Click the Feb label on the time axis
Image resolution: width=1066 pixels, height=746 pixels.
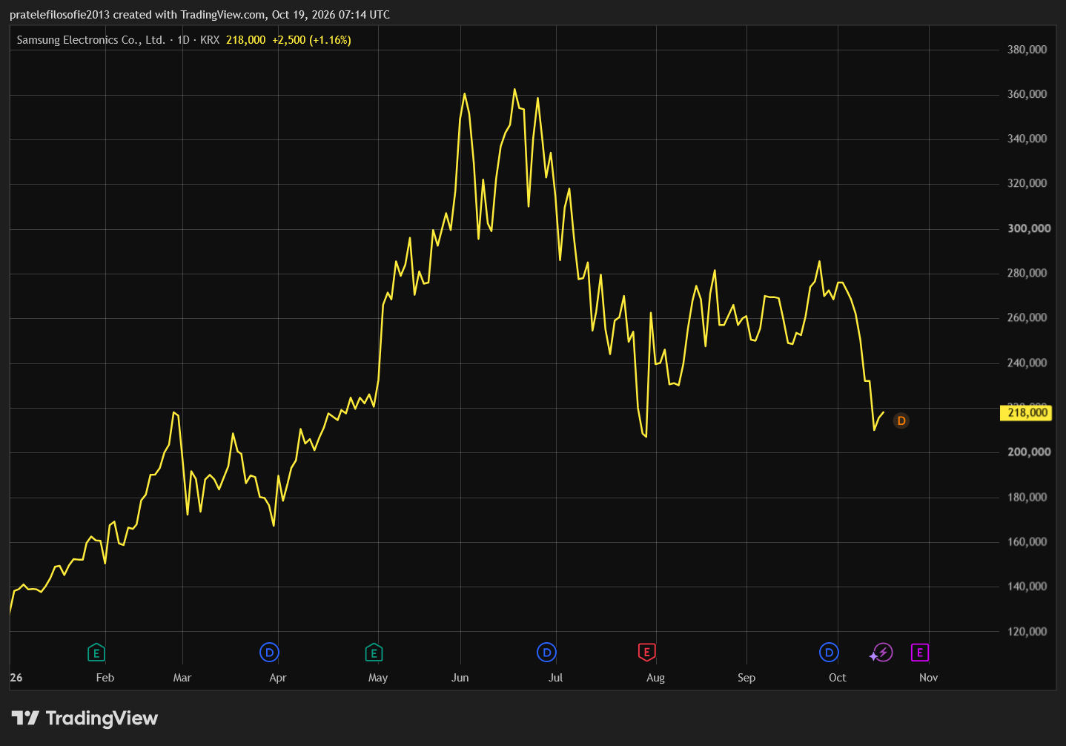click(x=105, y=678)
